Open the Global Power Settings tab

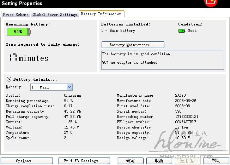coord(55,15)
